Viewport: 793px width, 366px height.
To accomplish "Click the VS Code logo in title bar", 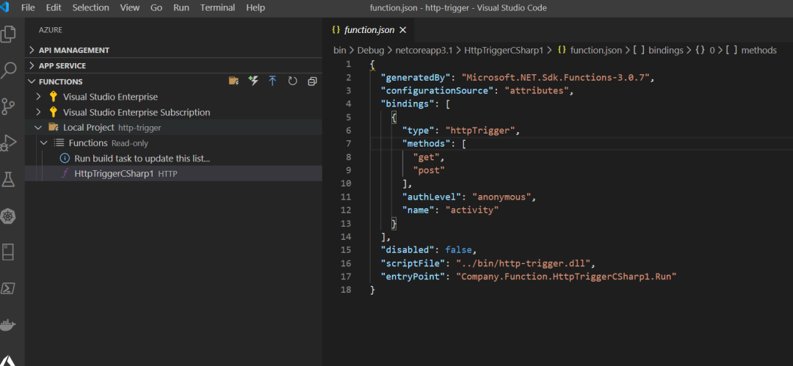I will pos(5,7).
